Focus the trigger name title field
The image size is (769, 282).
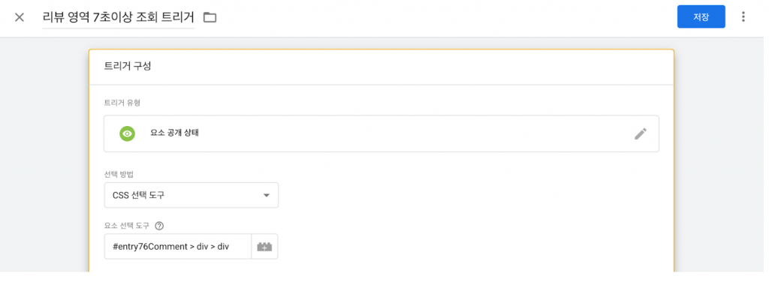[118, 18]
